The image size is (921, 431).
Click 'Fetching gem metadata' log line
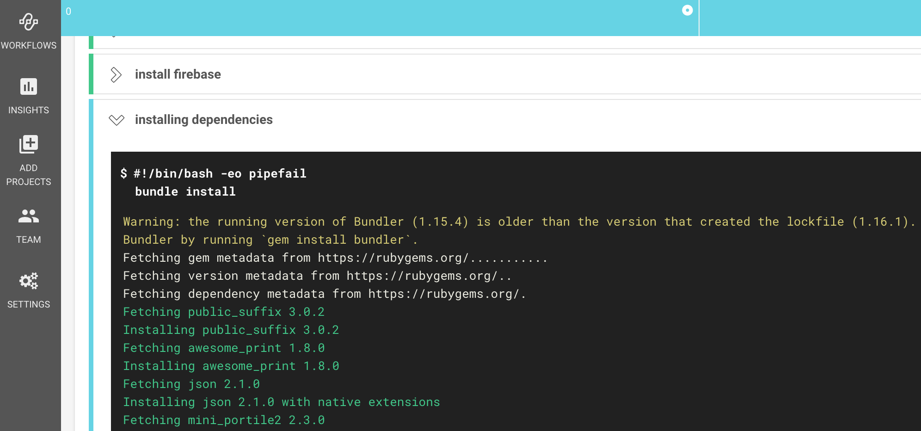point(335,258)
